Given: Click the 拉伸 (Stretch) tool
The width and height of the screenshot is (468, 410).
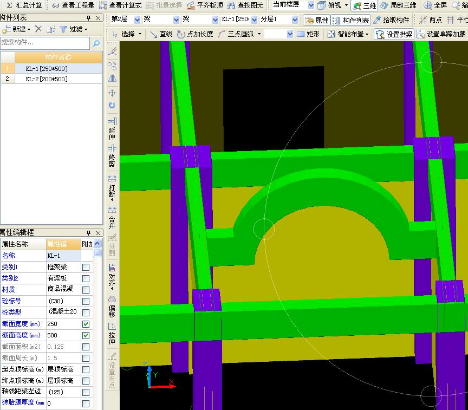Looking at the screenshot, I should [112, 334].
